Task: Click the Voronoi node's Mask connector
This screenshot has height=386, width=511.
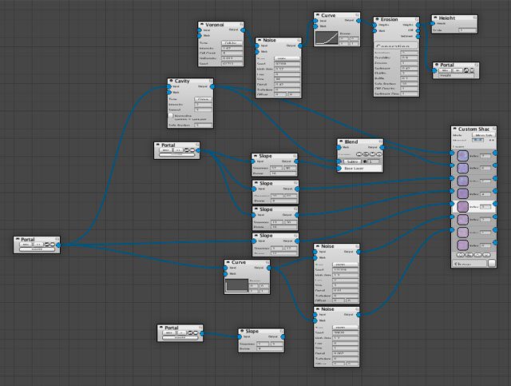Action: [x=200, y=36]
